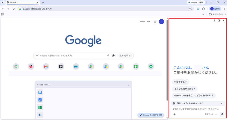This screenshot has height=120, width=227.
Task: Click the magnifier icon in address bar
Action: (x=190, y=9)
